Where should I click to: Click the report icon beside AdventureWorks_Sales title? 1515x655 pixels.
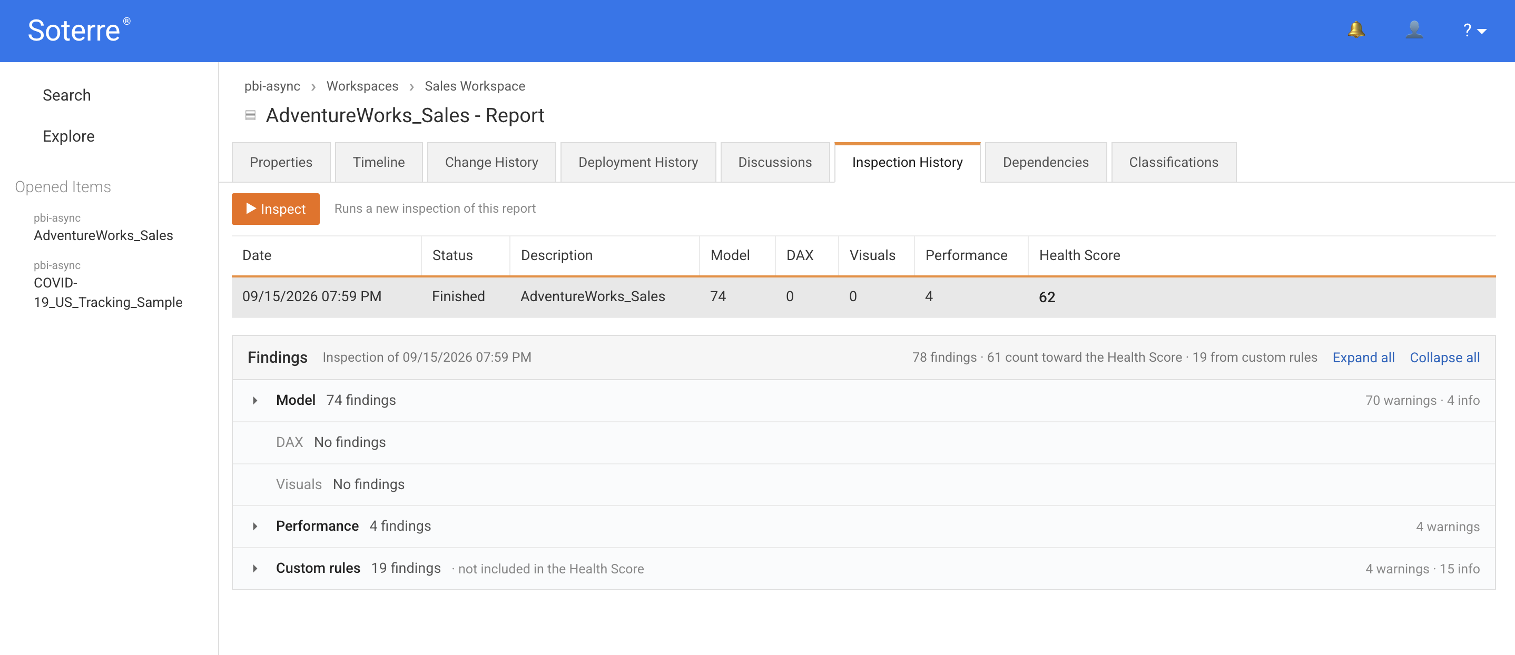pyautogui.click(x=251, y=115)
